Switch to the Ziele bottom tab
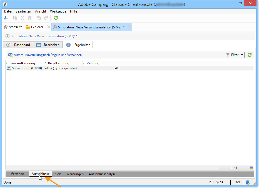Viewport: 264px width, 193px height. coord(58,174)
